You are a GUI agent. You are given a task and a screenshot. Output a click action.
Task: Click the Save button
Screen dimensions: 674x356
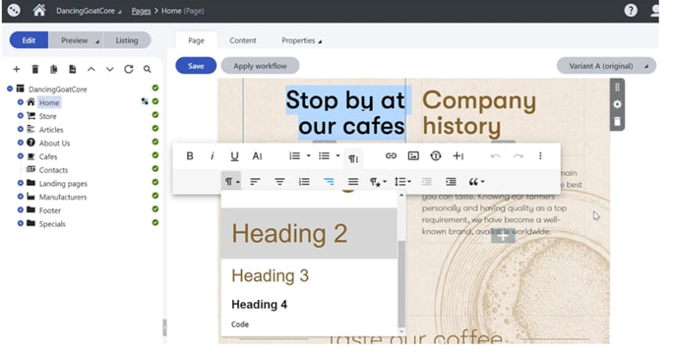196,66
